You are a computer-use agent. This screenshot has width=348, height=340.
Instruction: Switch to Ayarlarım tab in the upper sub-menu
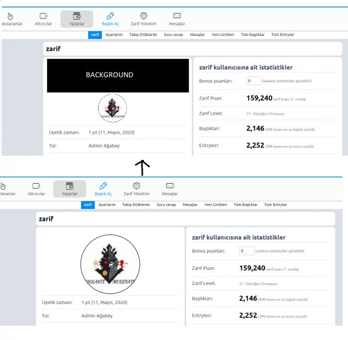pyautogui.click(x=113, y=35)
